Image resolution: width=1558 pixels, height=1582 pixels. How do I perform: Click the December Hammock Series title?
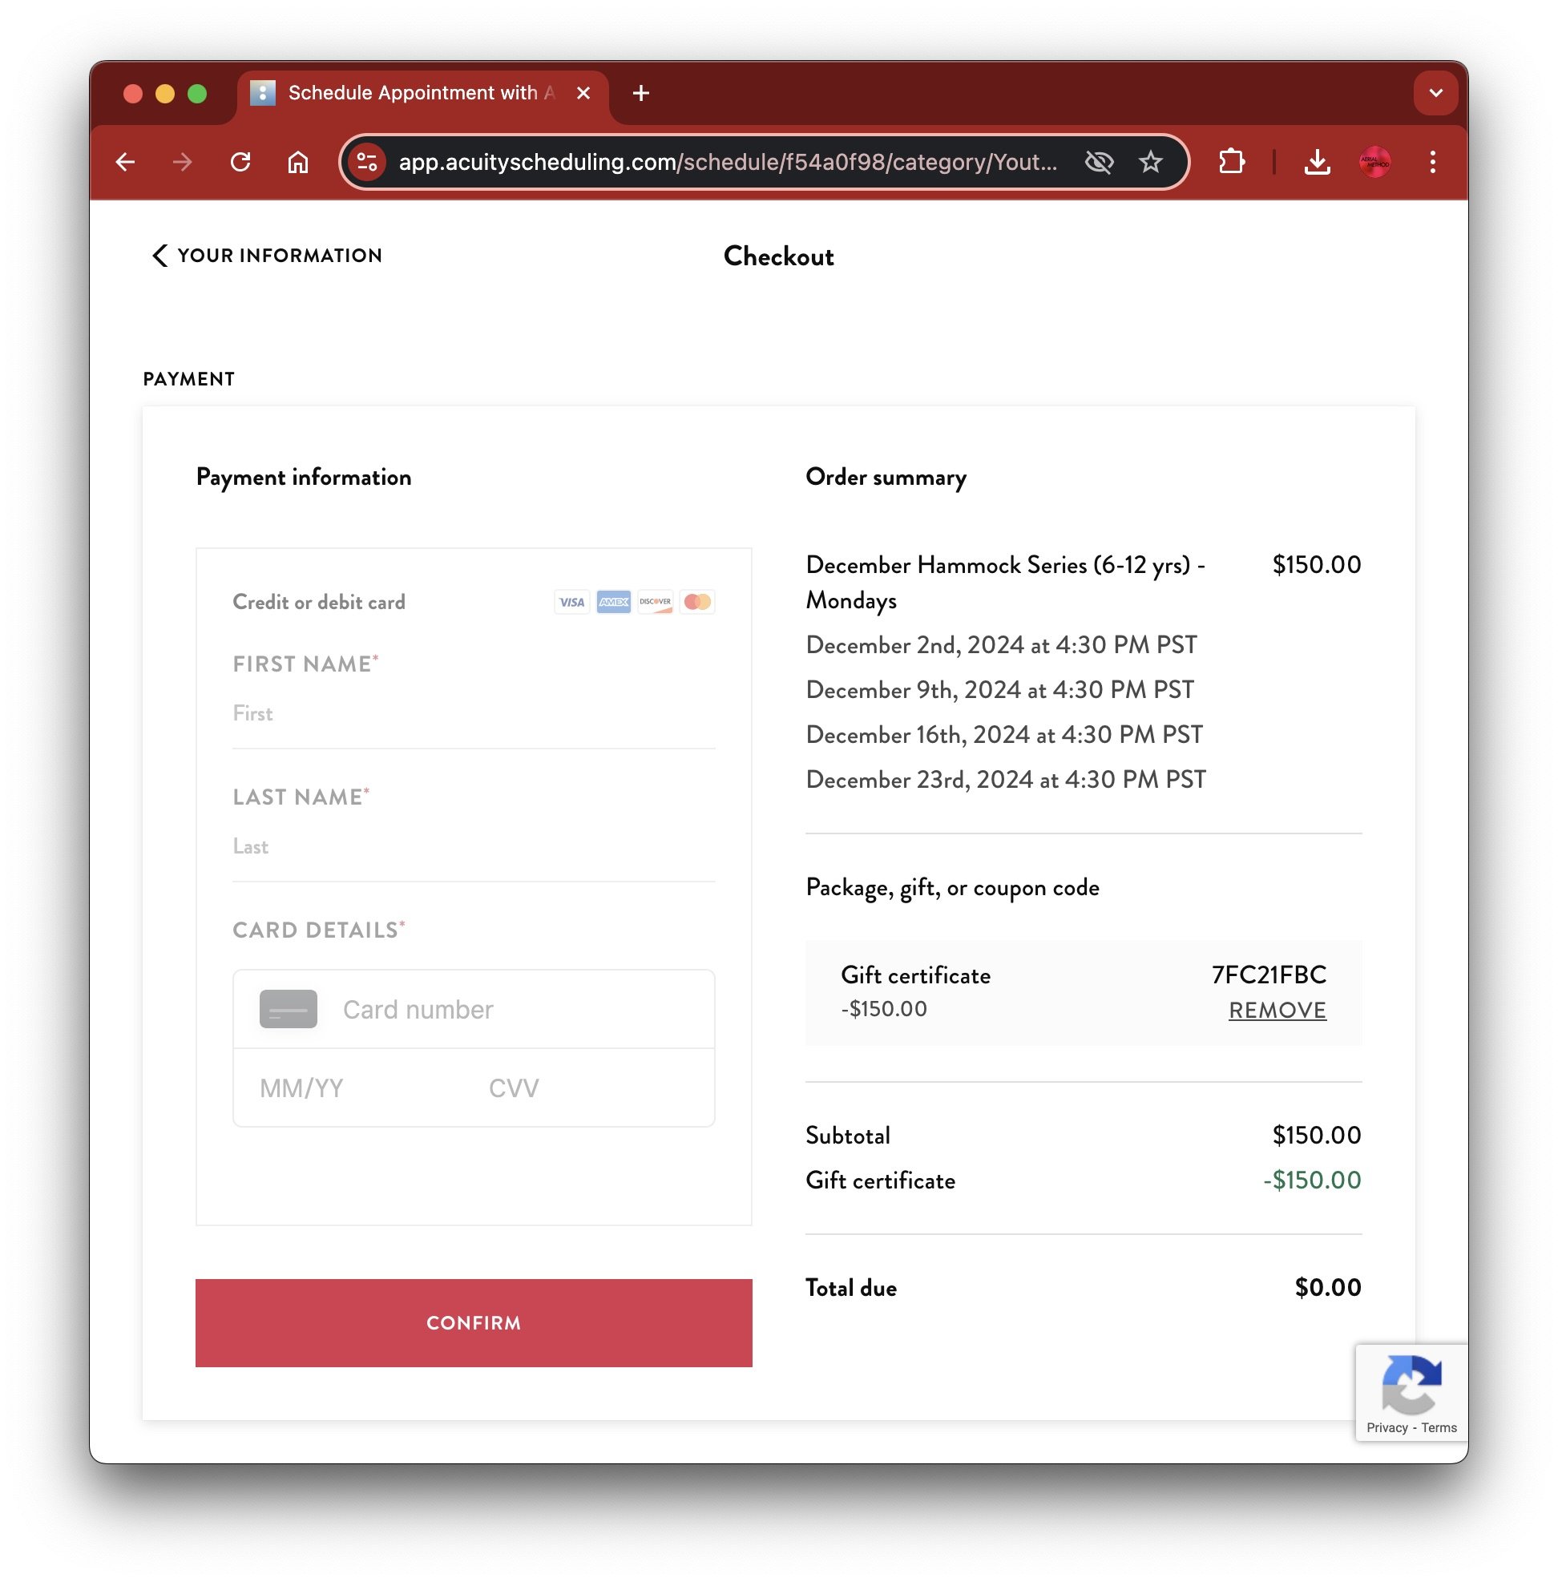[x=1006, y=583]
